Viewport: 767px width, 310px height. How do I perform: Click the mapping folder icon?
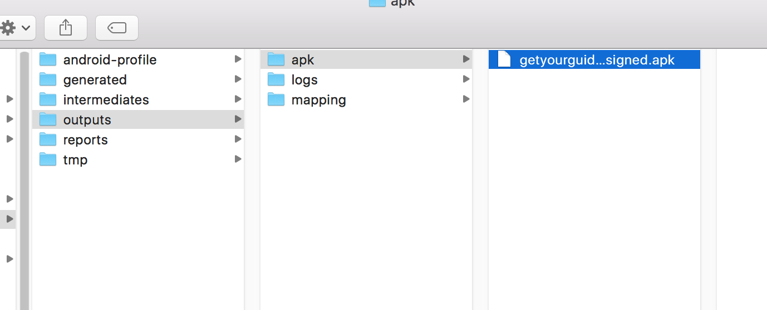[276, 99]
